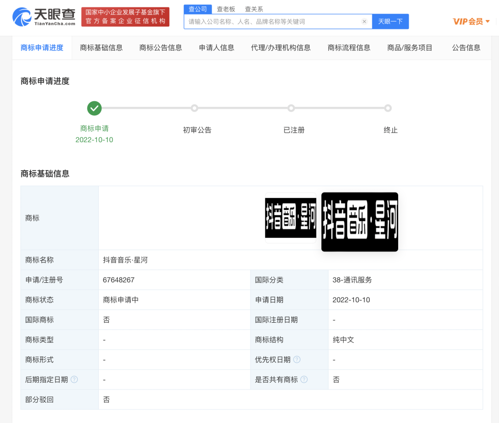Select the 查关系 search tab

click(254, 9)
